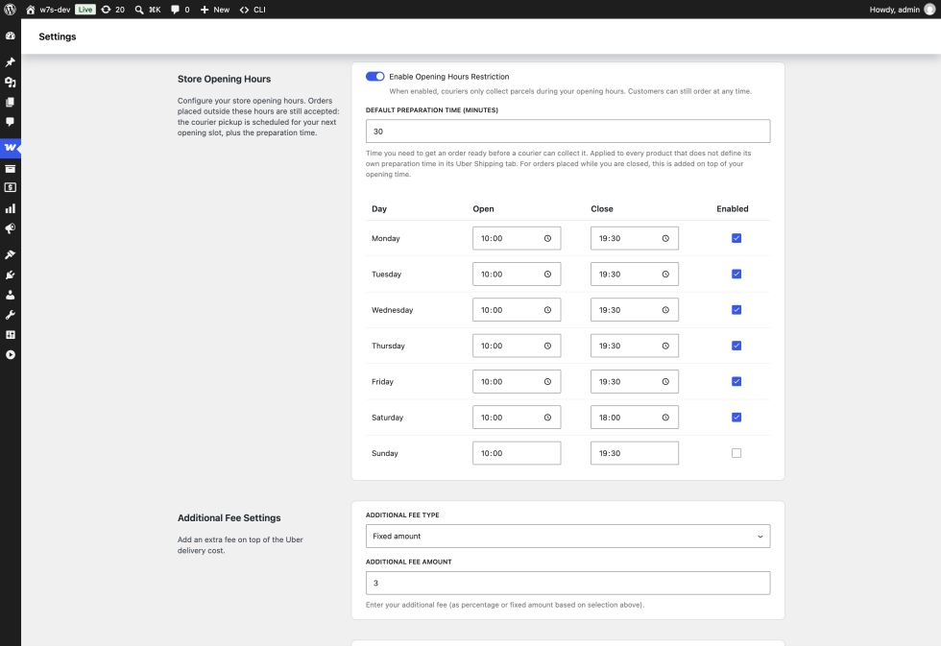Click the collapse menu arrow icon
The image size is (941, 646).
tap(11, 355)
